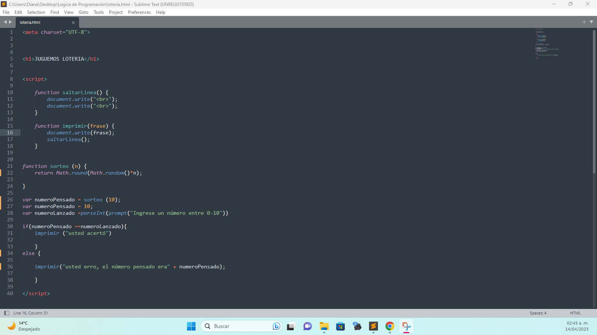The height and width of the screenshot is (335, 597).
Task: Open Google Chrome from the taskbar
Action: pyautogui.click(x=390, y=326)
